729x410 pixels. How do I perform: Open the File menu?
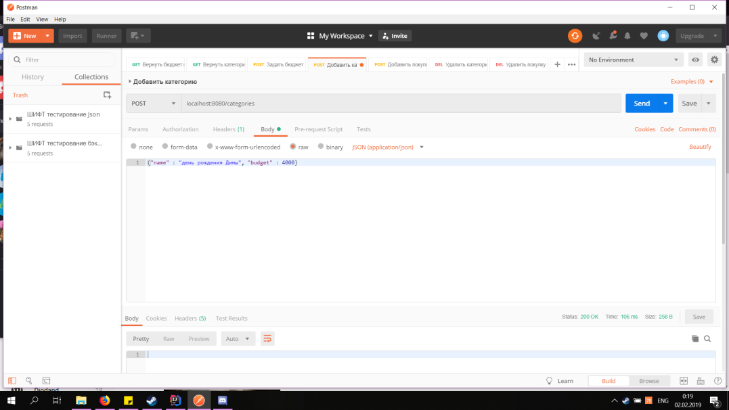(10, 19)
